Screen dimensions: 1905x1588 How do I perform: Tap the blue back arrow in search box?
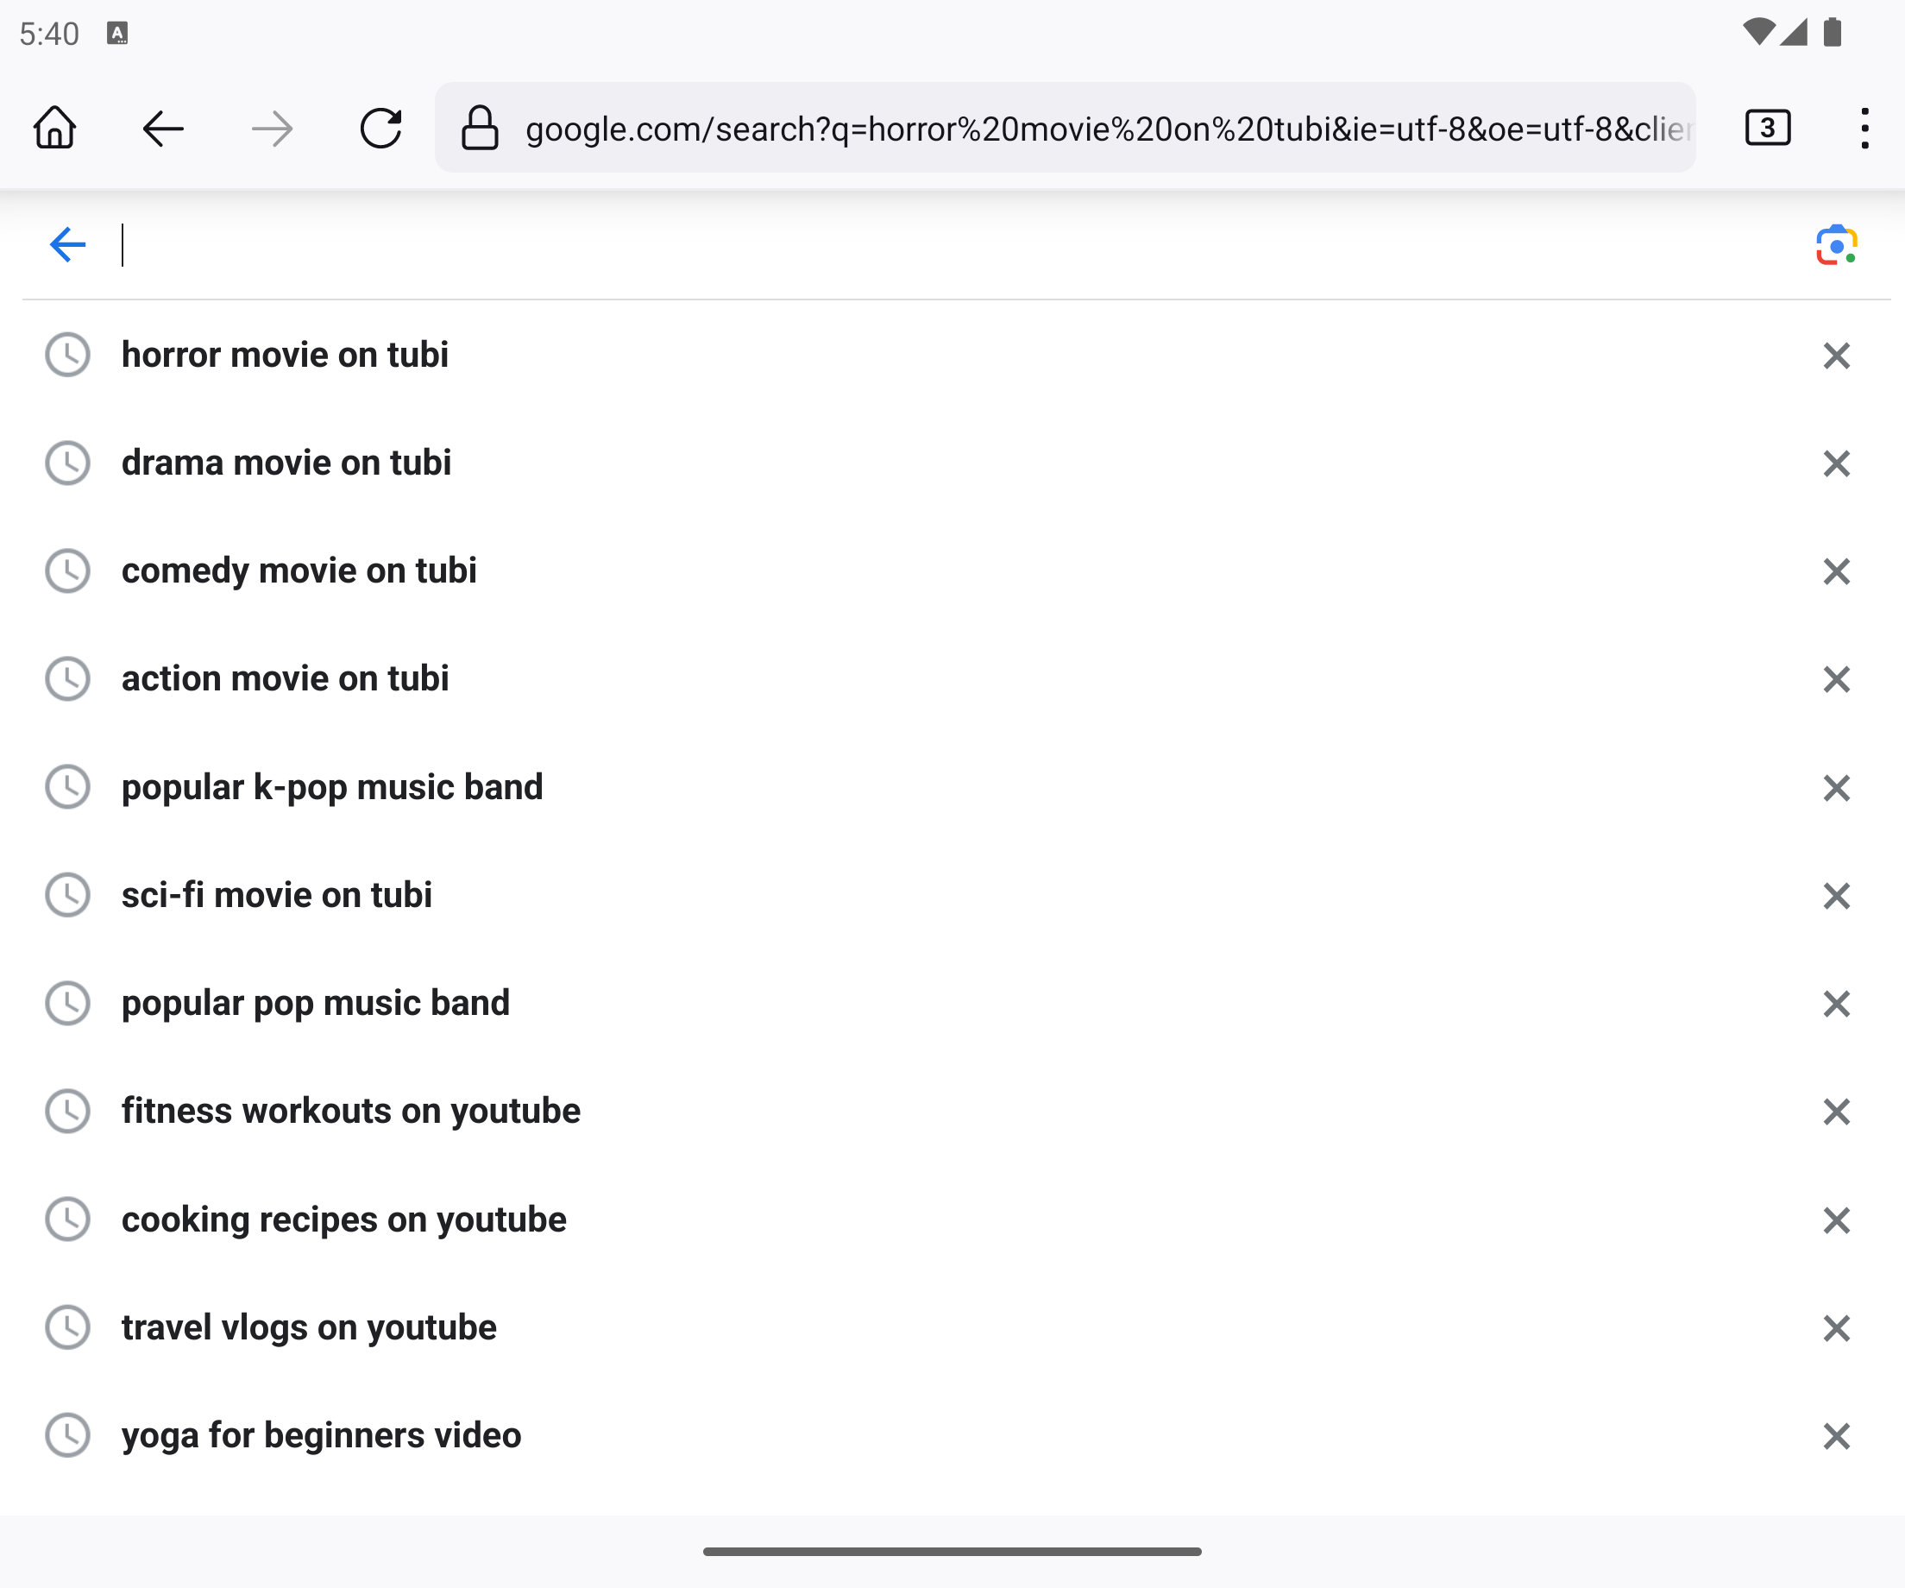pyautogui.click(x=67, y=245)
